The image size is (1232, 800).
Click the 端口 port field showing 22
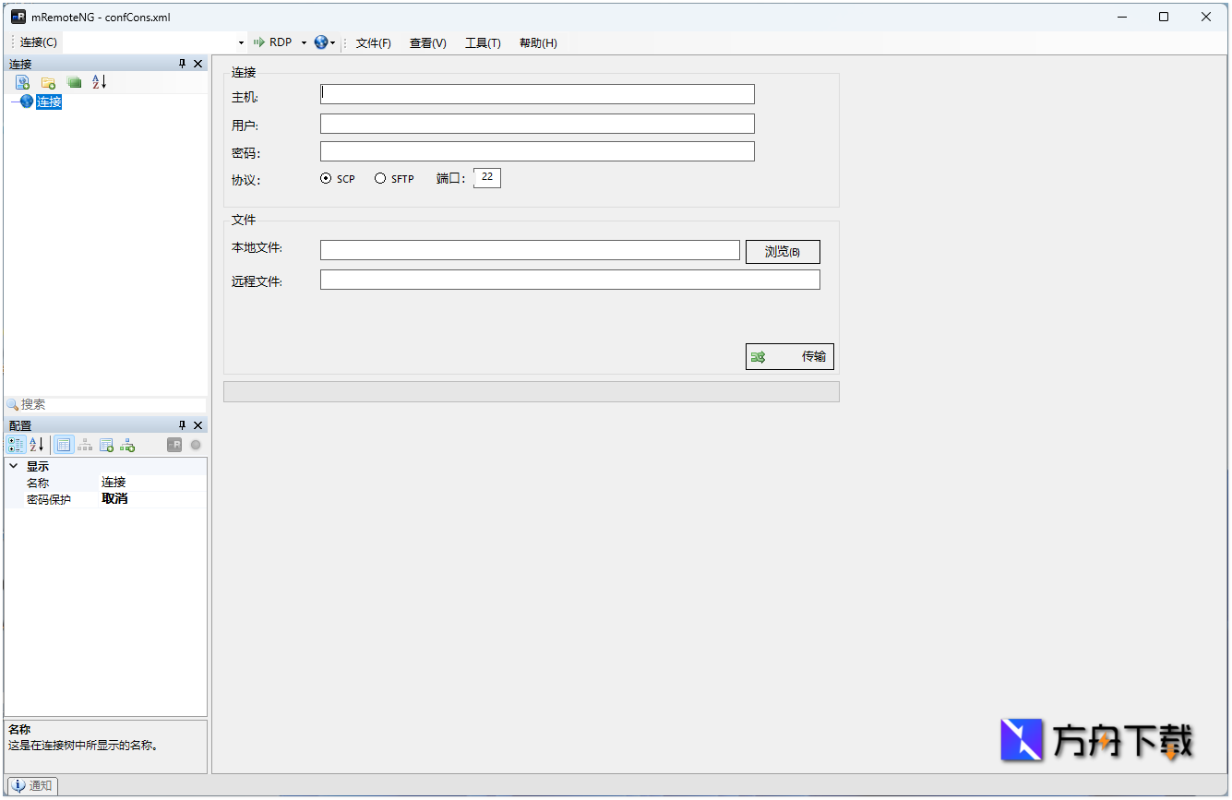point(487,178)
